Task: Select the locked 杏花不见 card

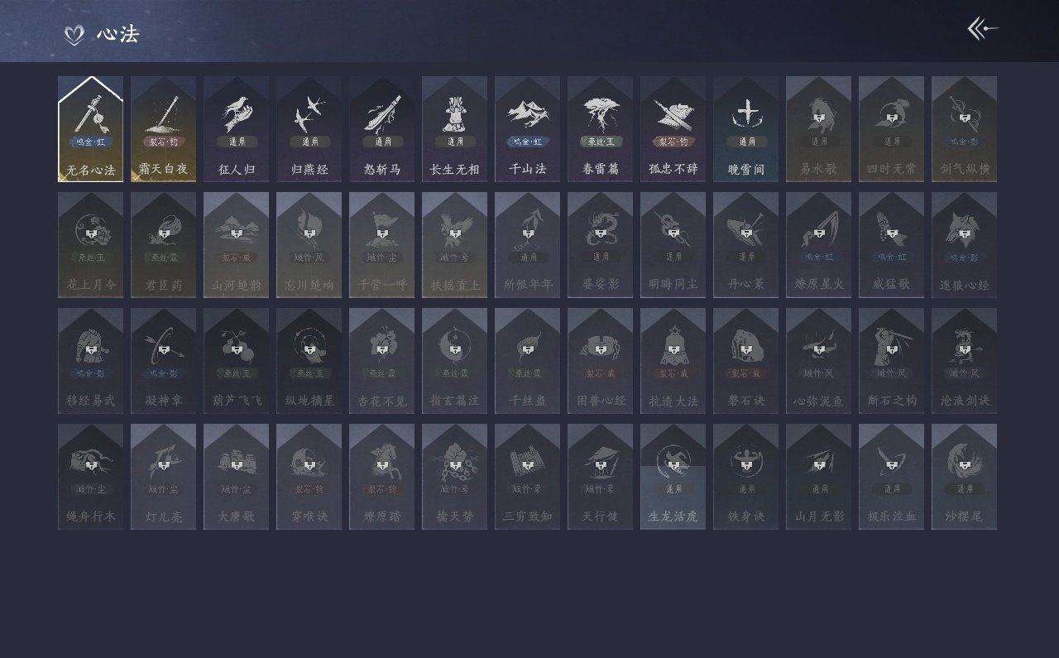Action: click(x=381, y=361)
